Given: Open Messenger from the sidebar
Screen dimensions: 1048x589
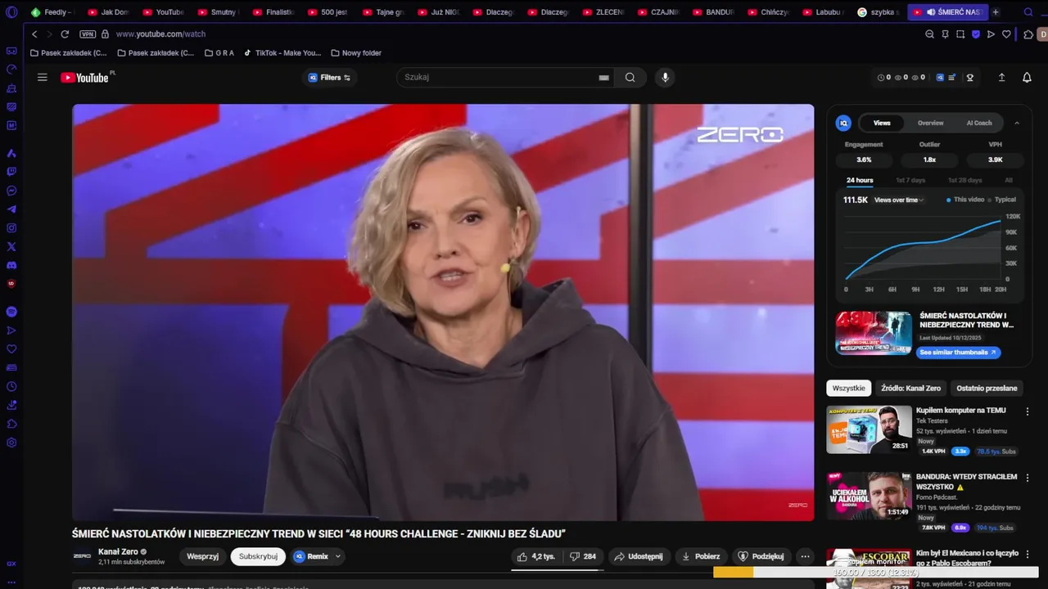Looking at the screenshot, I should [x=11, y=191].
